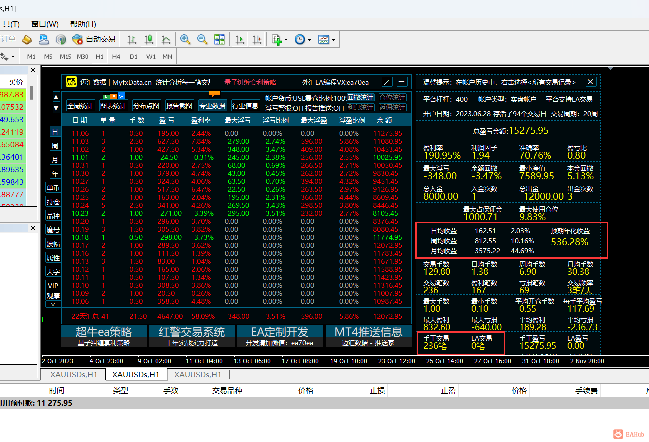Select the 属性 sidebar option
Screen dimensions: 649x442
53,258
